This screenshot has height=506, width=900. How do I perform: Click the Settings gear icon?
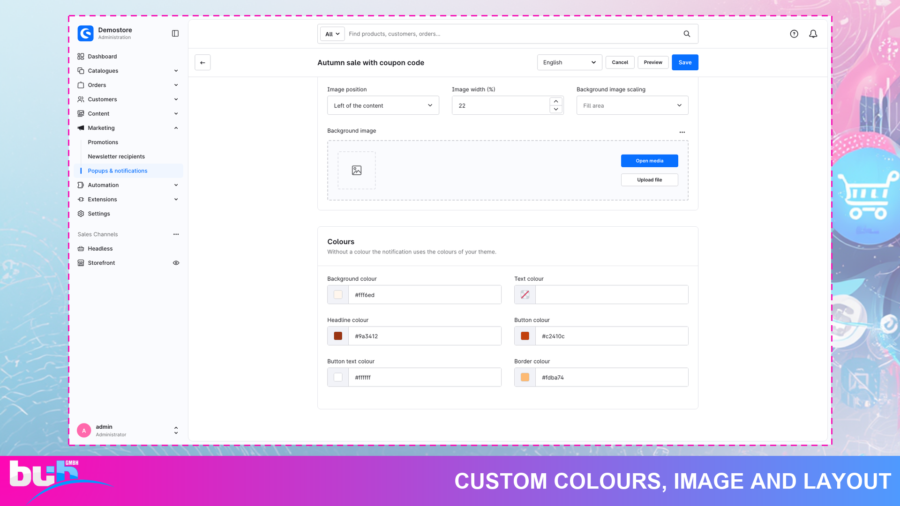click(81, 214)
